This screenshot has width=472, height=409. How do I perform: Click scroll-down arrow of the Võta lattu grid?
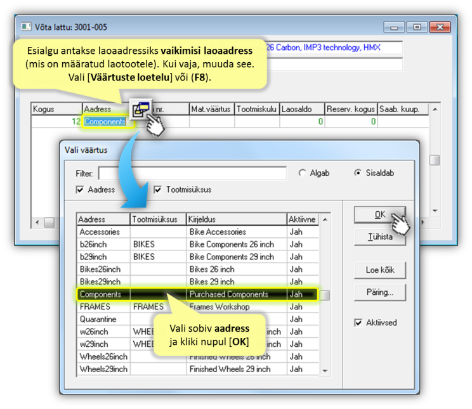point(435,211)
